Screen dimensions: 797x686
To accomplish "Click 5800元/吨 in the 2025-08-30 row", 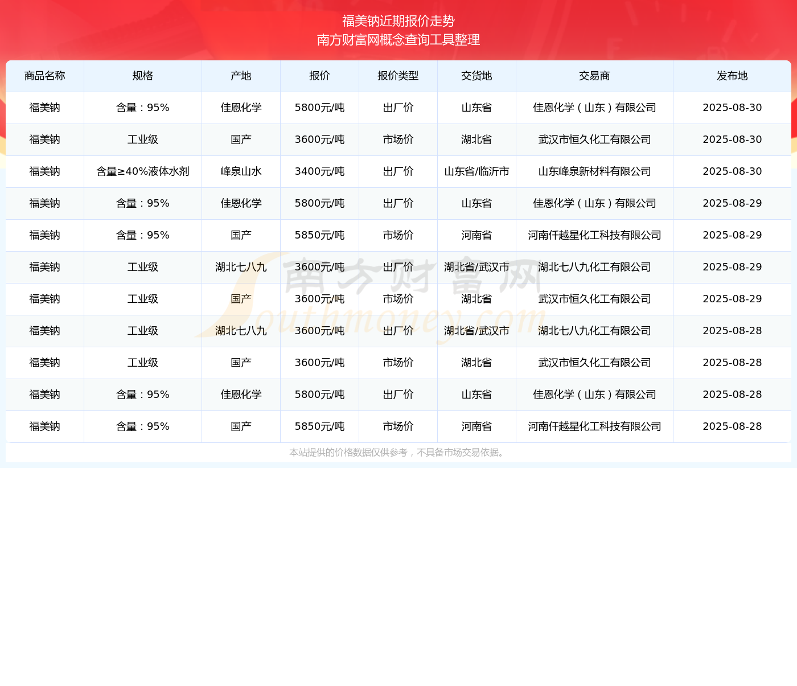I will pyautogui.click(x=319, y=108).
